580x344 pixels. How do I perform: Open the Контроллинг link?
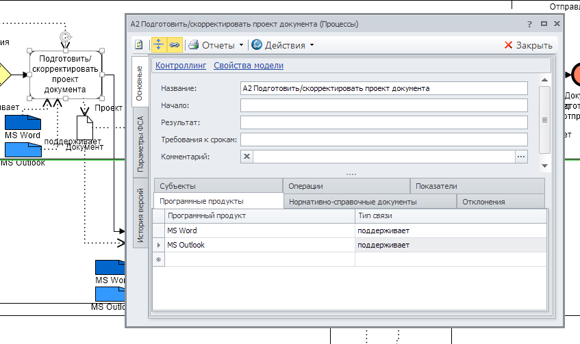[181, 66]
